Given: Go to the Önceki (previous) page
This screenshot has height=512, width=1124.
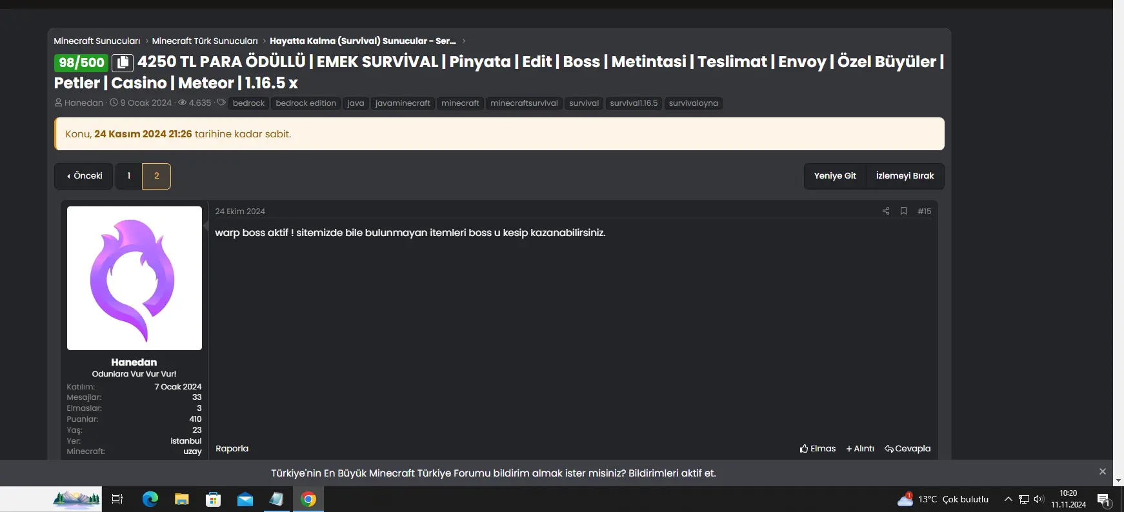Looking at the screenshot, I should [x=84, y=176].
